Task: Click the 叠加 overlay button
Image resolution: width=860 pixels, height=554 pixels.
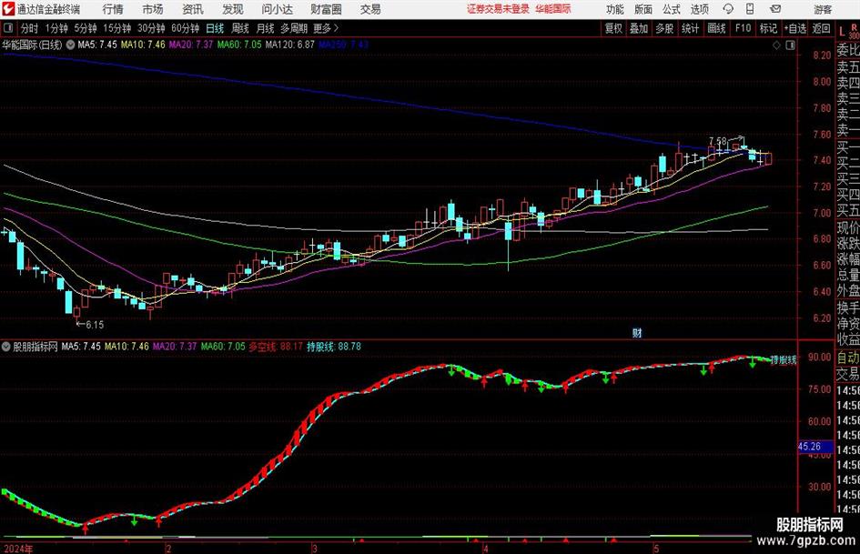Action: point(639,28)
